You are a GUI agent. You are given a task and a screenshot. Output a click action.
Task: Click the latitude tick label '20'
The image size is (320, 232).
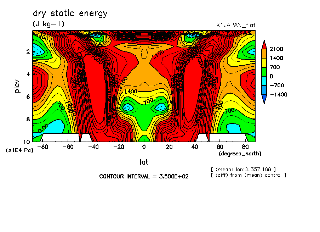(169, 147)
